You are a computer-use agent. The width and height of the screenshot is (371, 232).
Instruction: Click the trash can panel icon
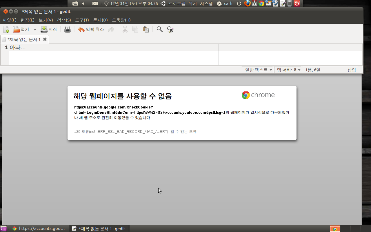click(290, 3)
